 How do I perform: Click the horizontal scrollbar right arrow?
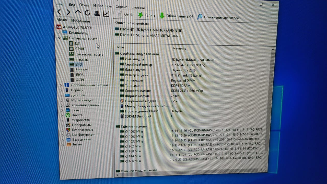click(261, 170)
